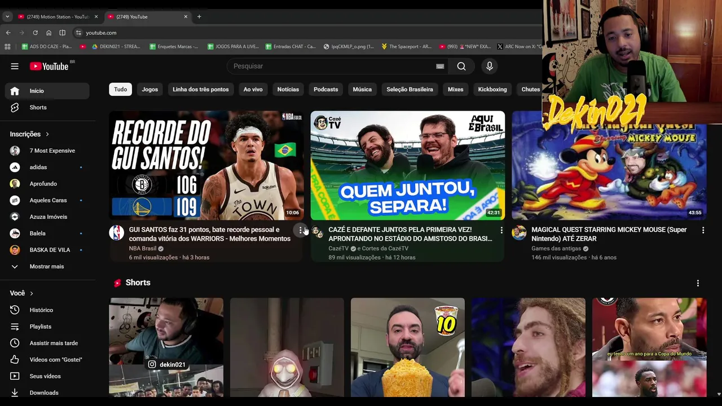Select the Ao vivo filter chip

(253, 89)
